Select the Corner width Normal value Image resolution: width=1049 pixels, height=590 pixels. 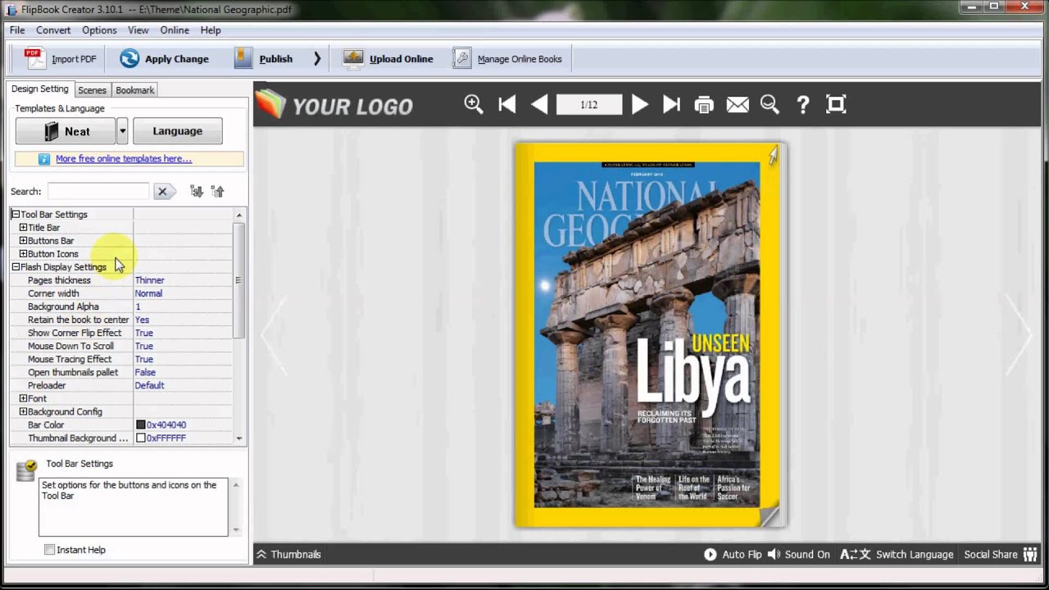(148, 293)
